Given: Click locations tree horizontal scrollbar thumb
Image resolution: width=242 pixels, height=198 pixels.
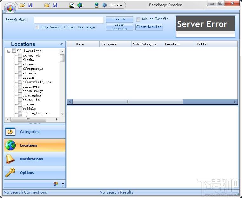Looking at the screenshot, I should 28,119.
